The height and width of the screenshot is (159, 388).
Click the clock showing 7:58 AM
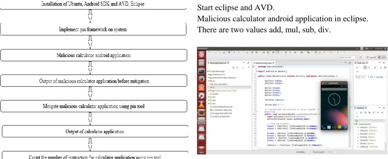[378, 49]
